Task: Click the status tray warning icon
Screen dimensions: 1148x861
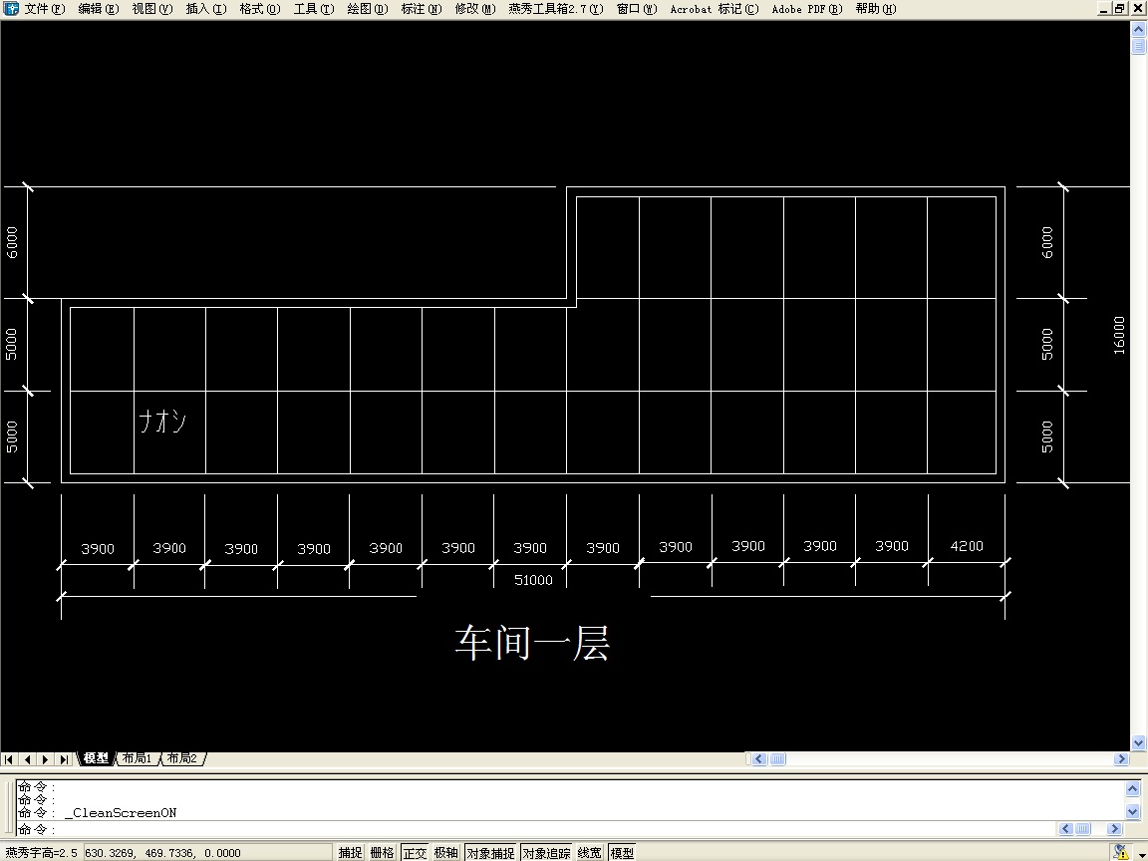Action: 1121,852
